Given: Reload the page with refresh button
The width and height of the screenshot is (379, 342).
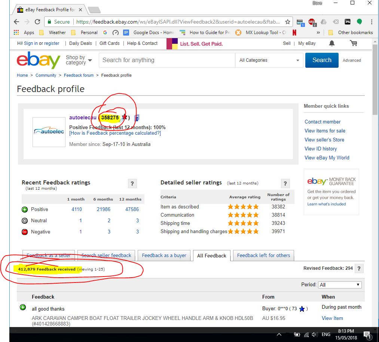Looking at the screenshot, I should 37,22.
